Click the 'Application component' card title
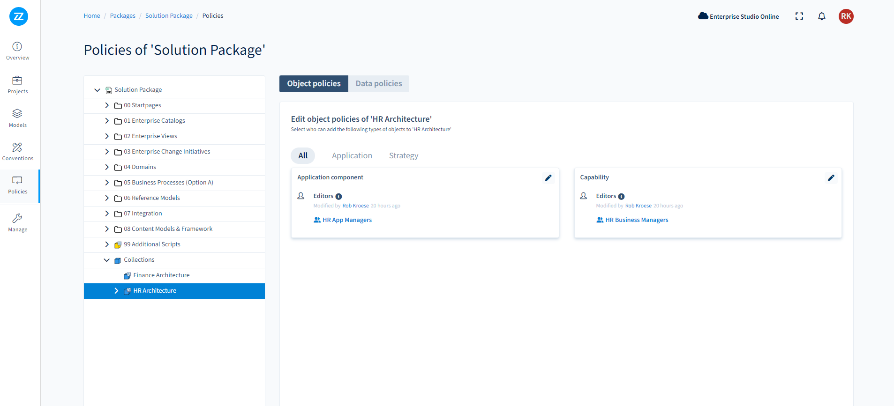894x406 pixels. coord(330,177)
